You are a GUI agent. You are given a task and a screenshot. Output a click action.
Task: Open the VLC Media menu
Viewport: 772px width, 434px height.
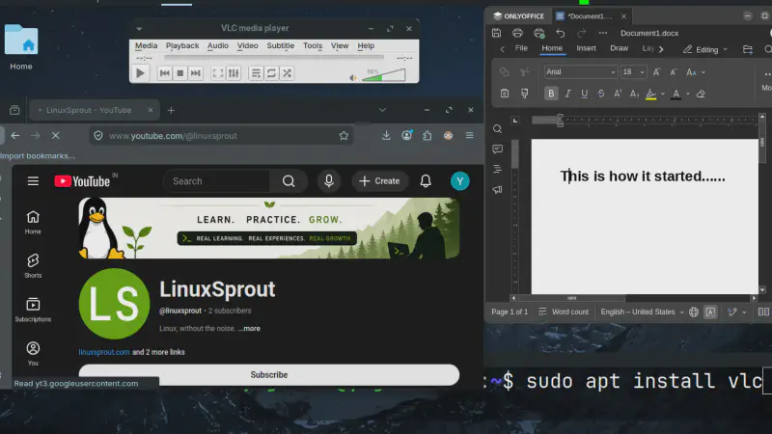tap(147, 45)
